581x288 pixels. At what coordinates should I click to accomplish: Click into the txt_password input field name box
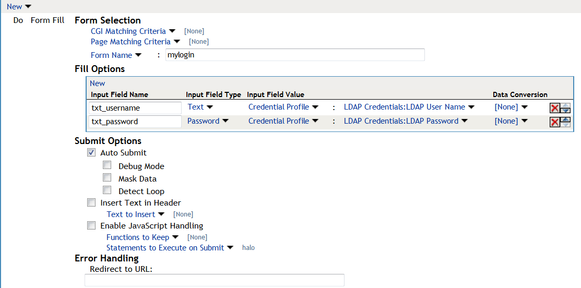point(135,122)
